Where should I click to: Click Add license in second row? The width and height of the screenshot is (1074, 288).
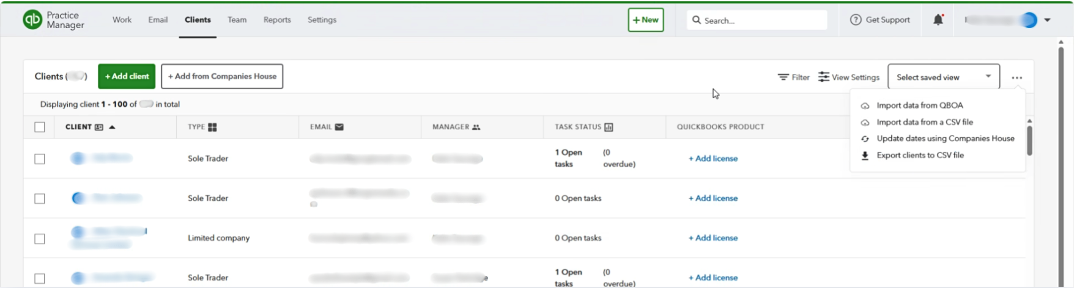[x=713, y=198]
